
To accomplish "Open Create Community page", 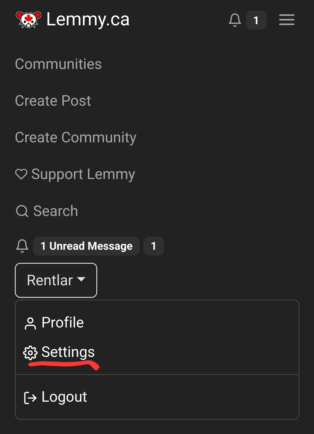I will (x=76, y=138).
